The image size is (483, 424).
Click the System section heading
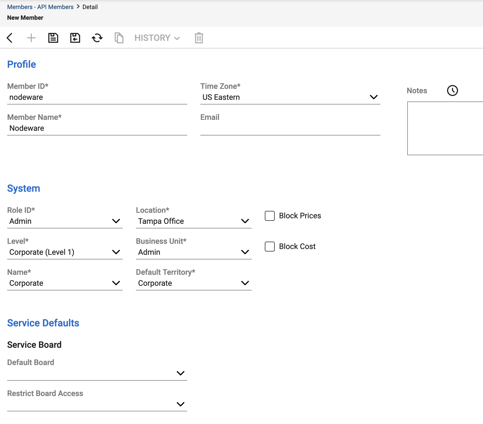pos(24,188)
